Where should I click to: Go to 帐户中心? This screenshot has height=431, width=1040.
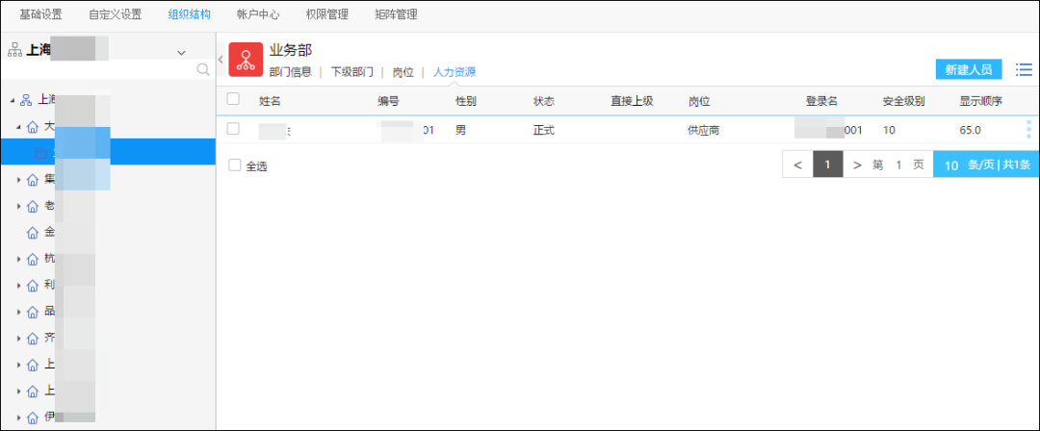click(258, 14)
